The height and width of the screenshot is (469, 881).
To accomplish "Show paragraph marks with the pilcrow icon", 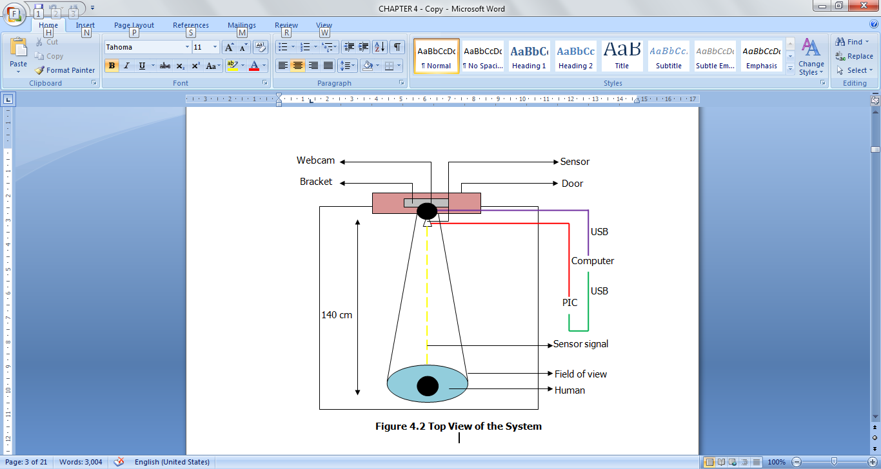I will point(397,47).
